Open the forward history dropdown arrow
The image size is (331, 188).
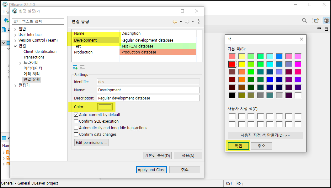(x=193, y=22)
